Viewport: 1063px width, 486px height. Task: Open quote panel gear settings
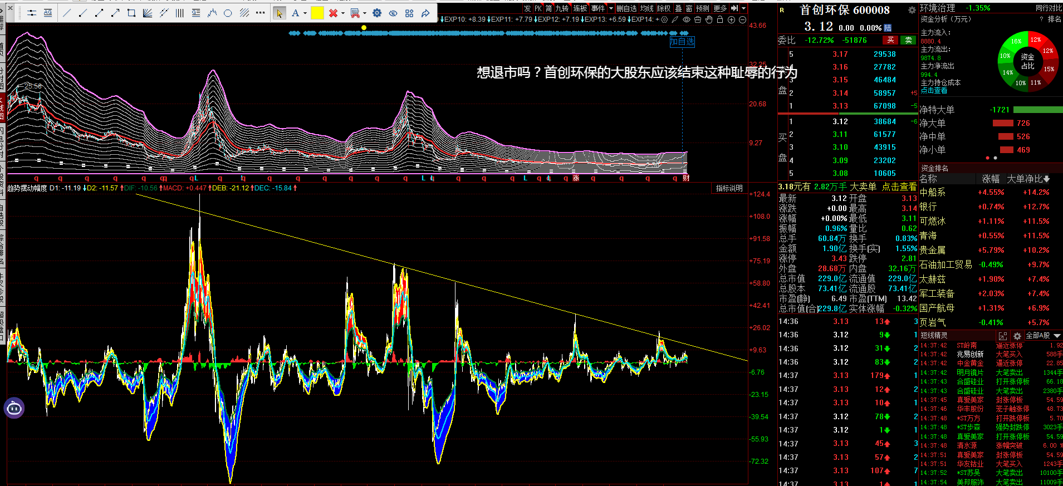[x=912, y=10]
